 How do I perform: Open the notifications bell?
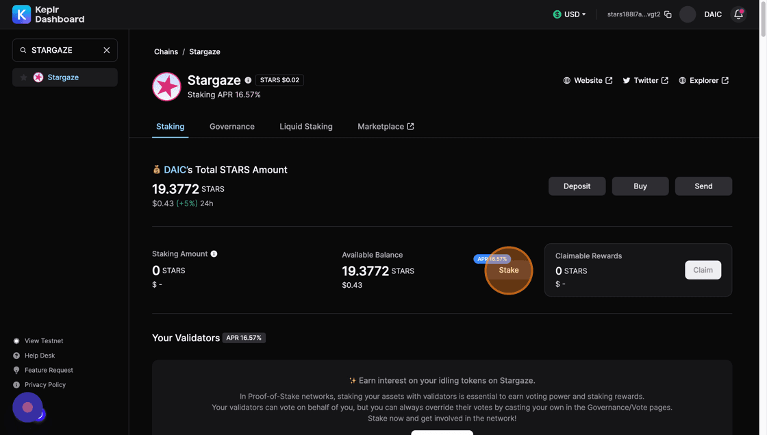738,14
